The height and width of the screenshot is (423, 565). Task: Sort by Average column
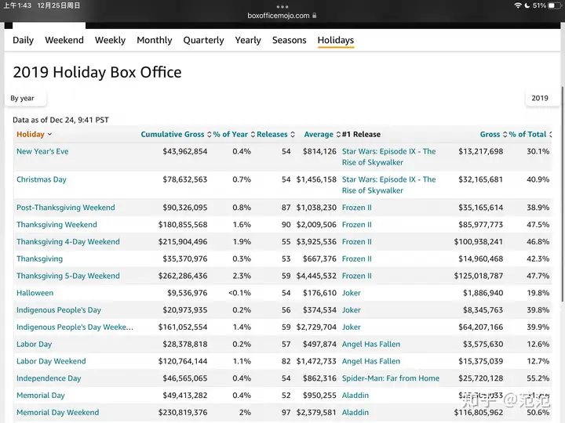click(323, 135)
